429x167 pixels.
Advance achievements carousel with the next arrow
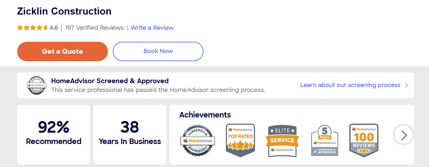tap(403, 135)
